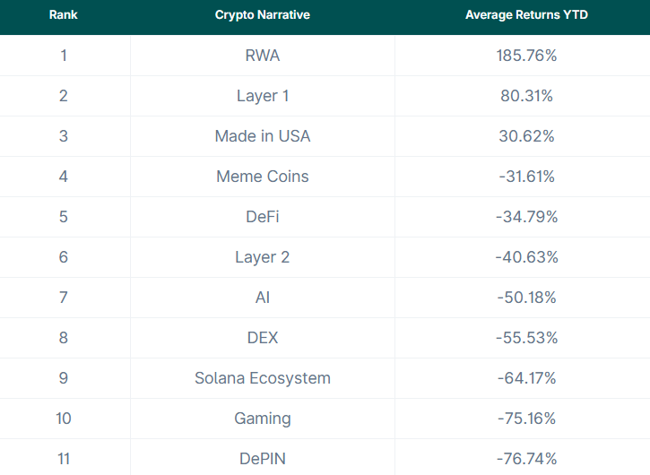Select the Gaming narrative cell
The width and height of the screenshot is (650, 475).
(263, 419)
